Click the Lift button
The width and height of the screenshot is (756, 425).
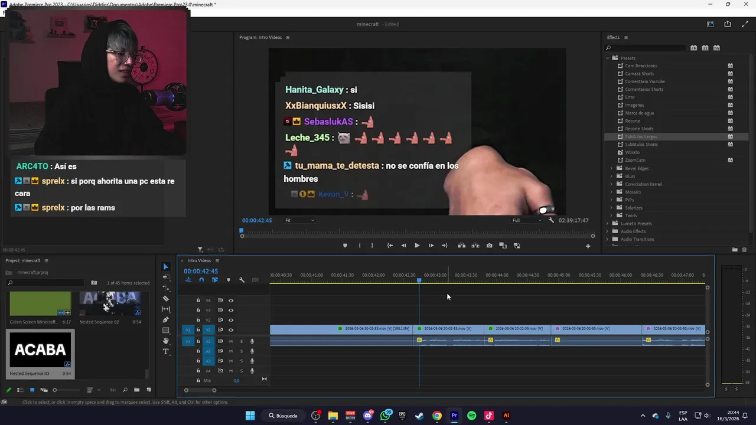(x=461, y=246)
